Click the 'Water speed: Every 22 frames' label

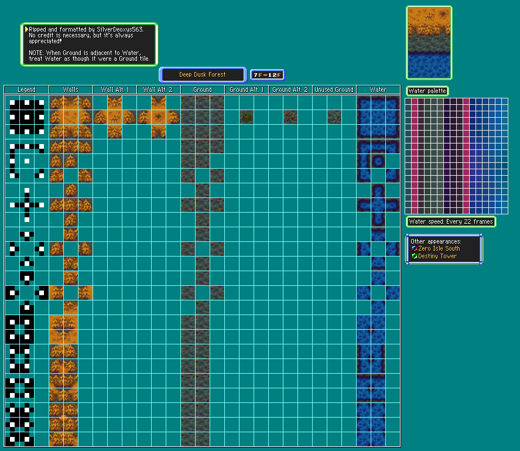coord(451,221)
